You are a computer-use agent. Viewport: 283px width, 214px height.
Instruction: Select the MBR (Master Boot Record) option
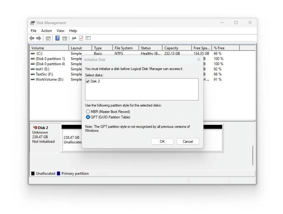tap(88, 112)
